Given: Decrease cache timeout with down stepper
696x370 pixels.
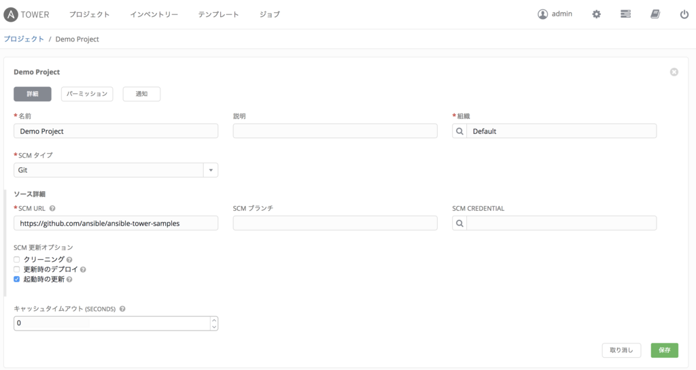Looking at the screenshot, I should 214,327.
